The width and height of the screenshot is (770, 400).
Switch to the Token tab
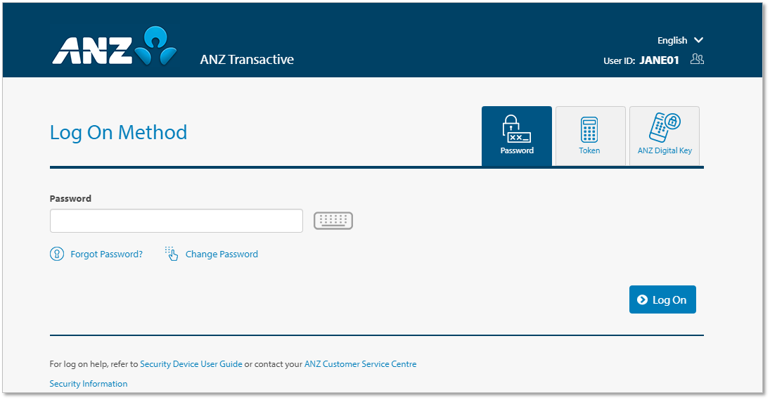pos(590,136)
